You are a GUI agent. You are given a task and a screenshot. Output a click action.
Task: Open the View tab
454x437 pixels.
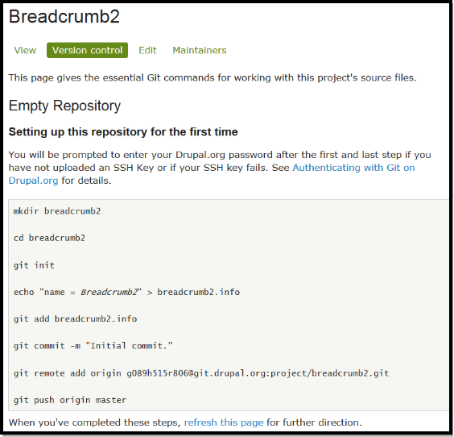coord(25,51)
